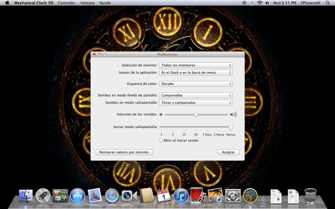Viewport: 335px width, 209px height.
Task: Click Restaurar valores por omisión button
Action: (x=124, y=152)
